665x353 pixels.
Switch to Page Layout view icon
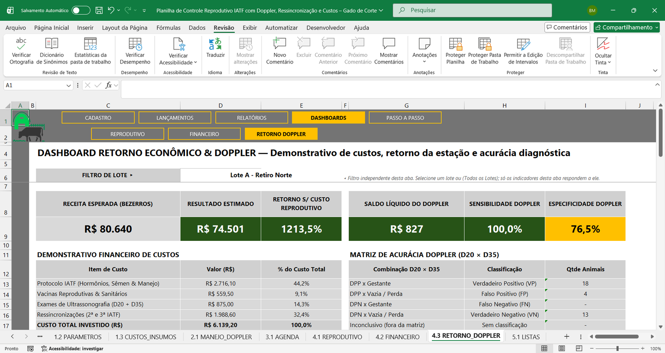[x=562, y=348]
